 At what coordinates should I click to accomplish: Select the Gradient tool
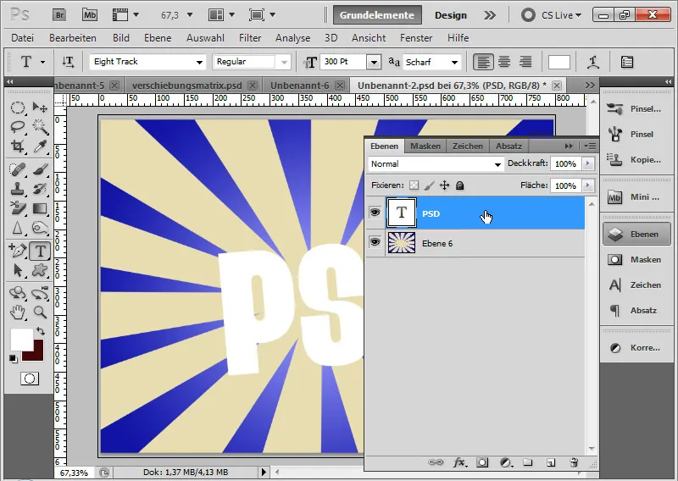coord(40,208)
